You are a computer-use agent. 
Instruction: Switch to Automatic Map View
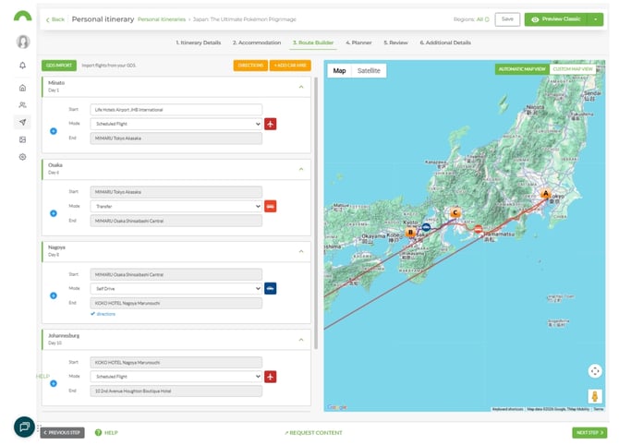[521, 69]
